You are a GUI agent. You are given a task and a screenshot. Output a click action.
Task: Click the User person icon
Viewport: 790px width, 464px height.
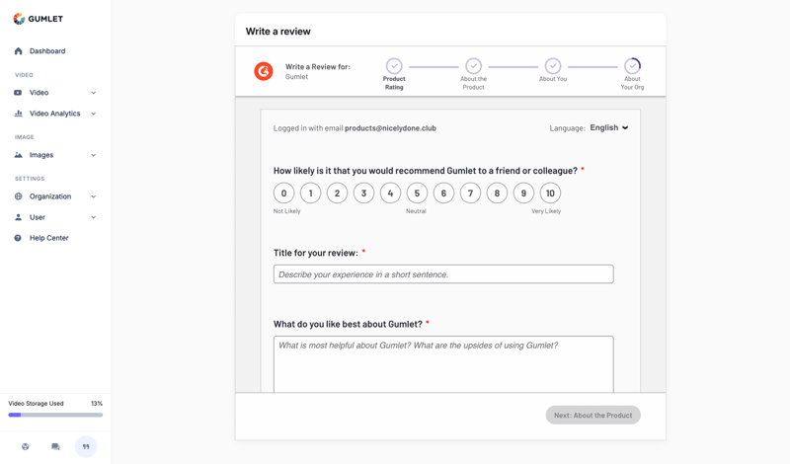click(x=19, y=217)
